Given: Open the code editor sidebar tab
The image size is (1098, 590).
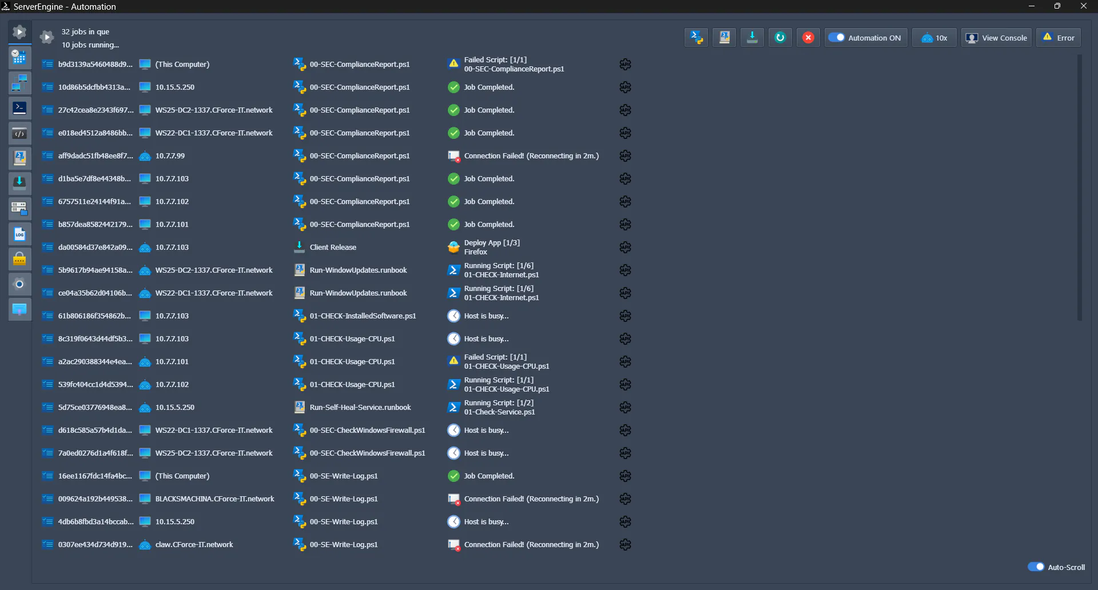Looking at the screenshot, I should [x=19, y=133].
